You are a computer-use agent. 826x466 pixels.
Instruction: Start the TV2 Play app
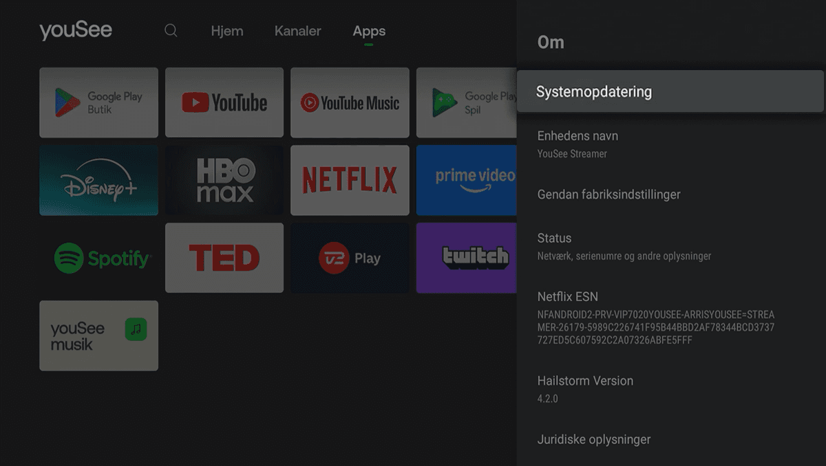click(350, 258)
